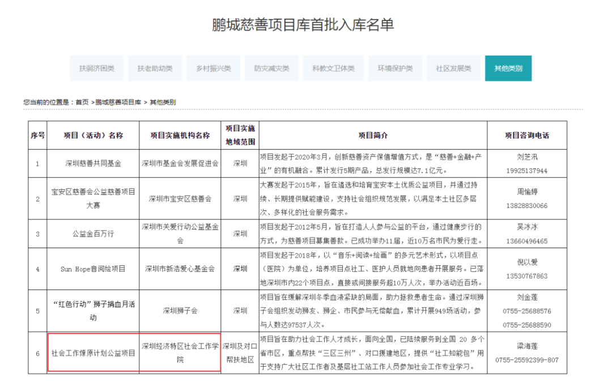Click phone number 13530767863

(527, 276)
